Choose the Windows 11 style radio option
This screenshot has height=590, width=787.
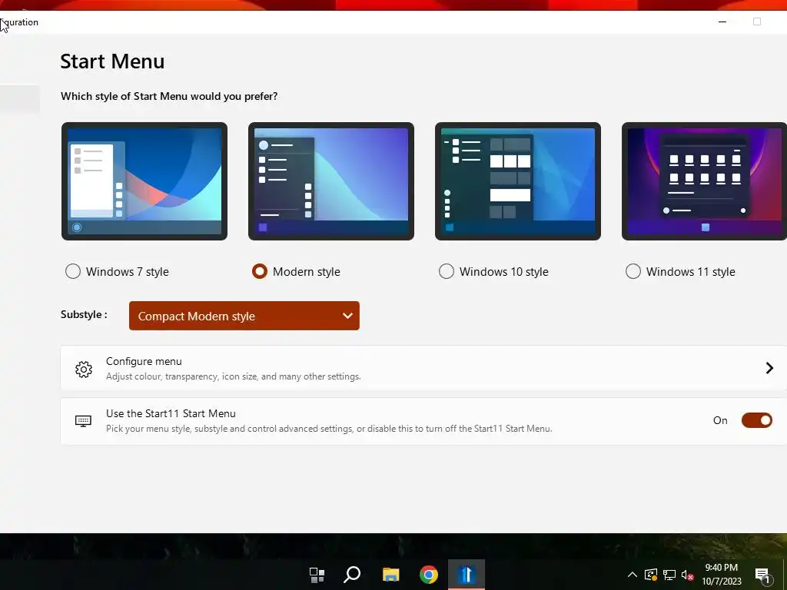pyautogui.click(x=633, y=271)
